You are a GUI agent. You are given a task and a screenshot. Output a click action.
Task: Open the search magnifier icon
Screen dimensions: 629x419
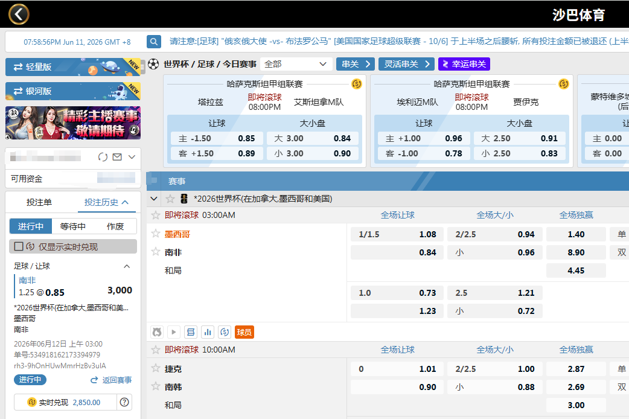[x=154, y=41]
